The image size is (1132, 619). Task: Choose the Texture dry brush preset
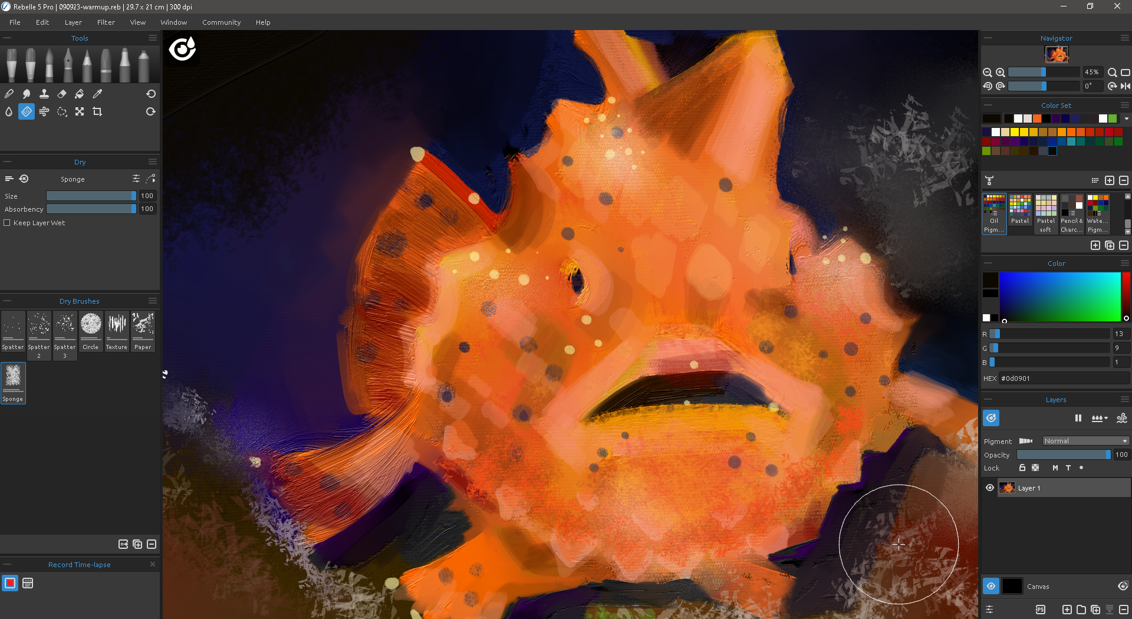tap(117, 332)
